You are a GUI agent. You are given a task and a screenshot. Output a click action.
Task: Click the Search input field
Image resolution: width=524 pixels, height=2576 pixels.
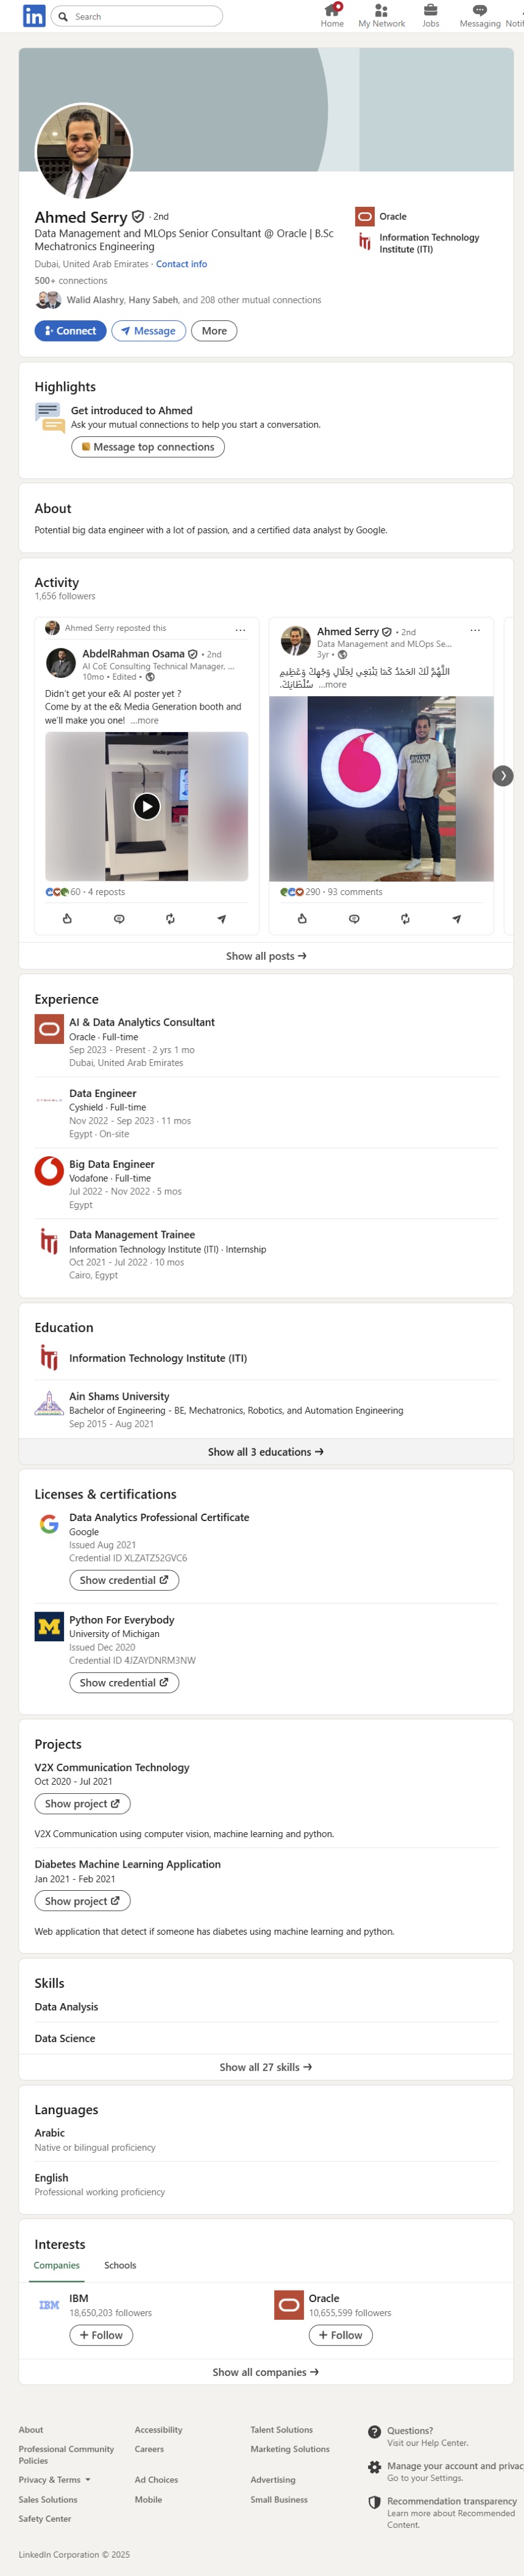click(x=136, y=16)
